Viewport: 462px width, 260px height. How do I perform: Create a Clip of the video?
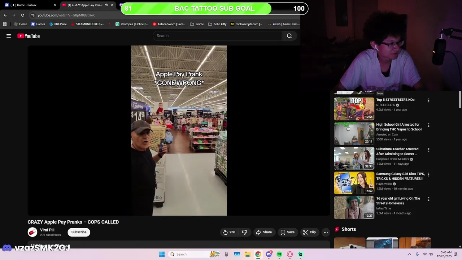point(309,232)
